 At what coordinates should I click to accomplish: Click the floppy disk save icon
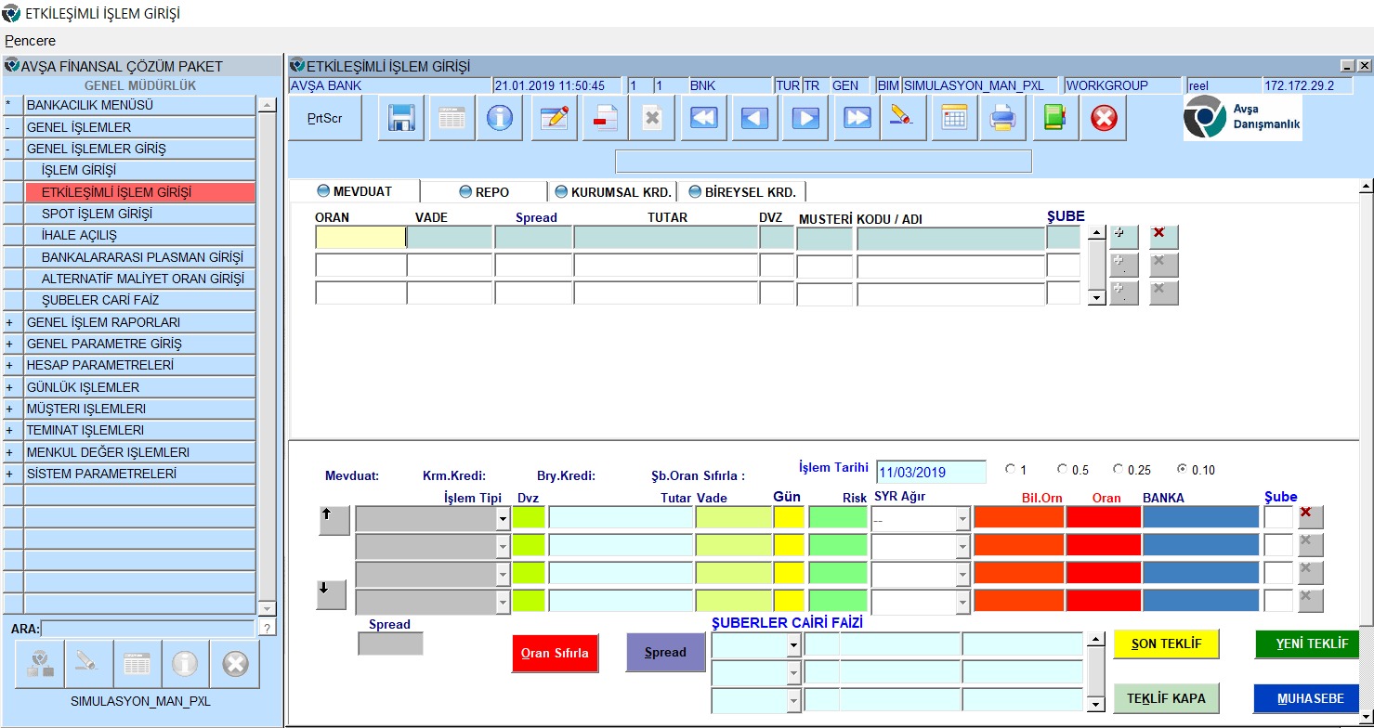click(x=401, y=118)
